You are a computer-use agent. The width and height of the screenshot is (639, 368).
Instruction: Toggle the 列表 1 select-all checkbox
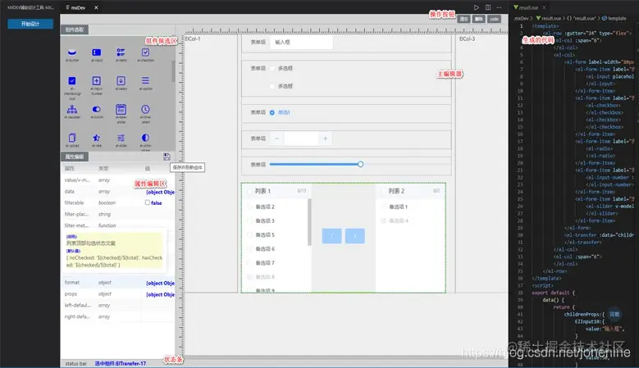tap(249, 191)
